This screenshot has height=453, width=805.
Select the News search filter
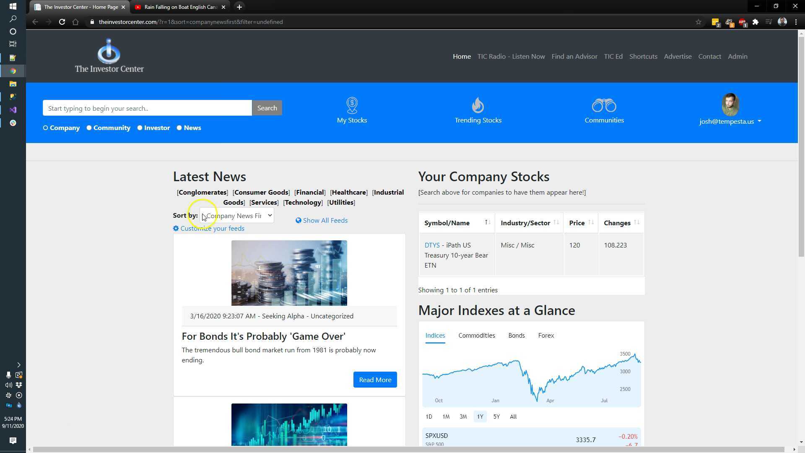point(179,128)
